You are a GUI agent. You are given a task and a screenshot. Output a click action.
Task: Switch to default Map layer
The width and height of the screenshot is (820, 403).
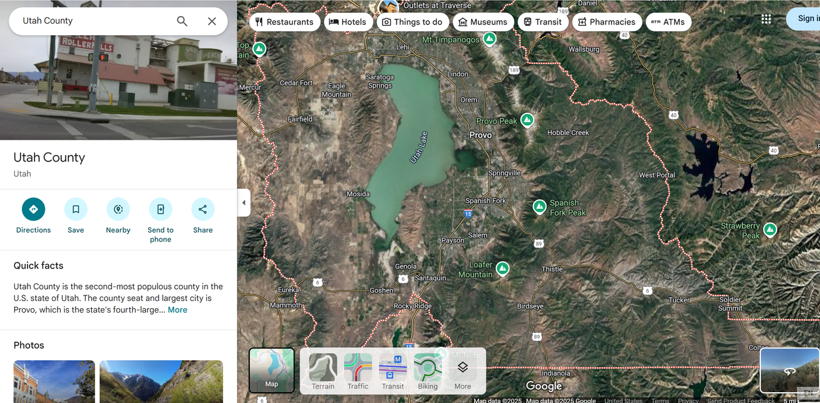(272, 370)
